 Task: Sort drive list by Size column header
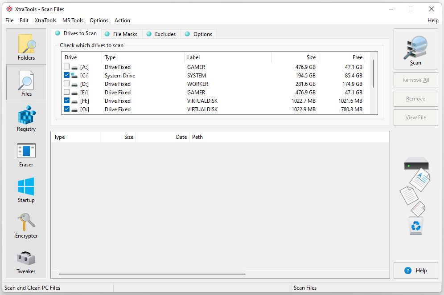[295, 57]
